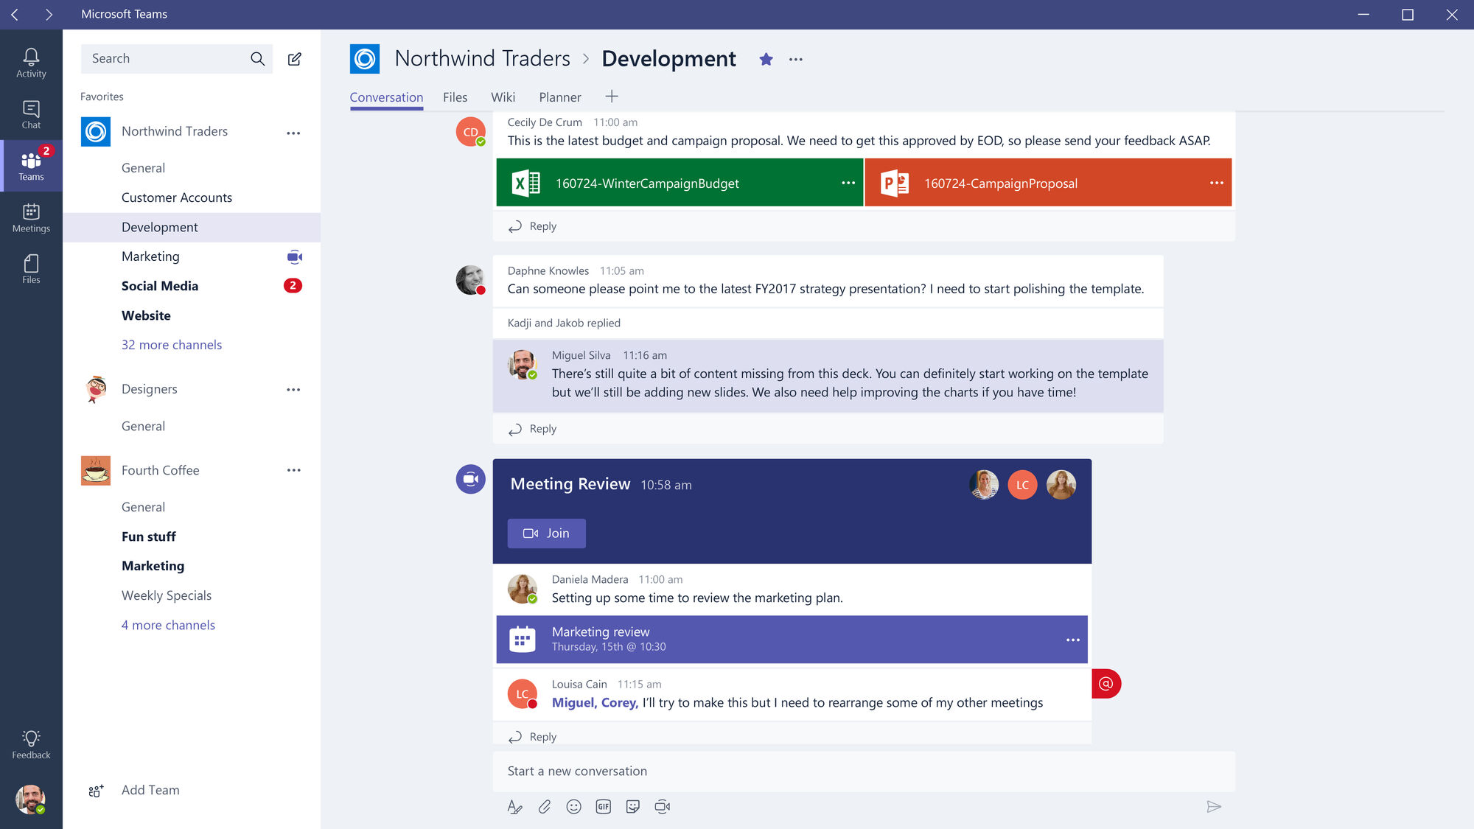Click the GIF icon in message toolbar
This screenshot has width=1474, height=829.
click(x=604, y=805)
